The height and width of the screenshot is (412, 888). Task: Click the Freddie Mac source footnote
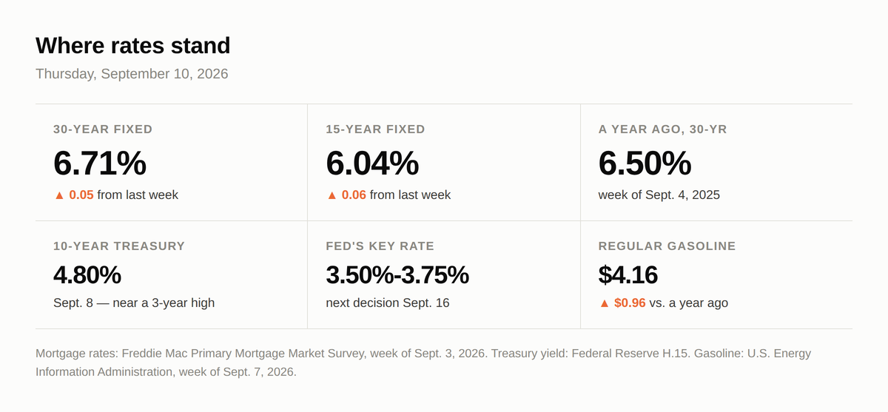tap(261, 354)
